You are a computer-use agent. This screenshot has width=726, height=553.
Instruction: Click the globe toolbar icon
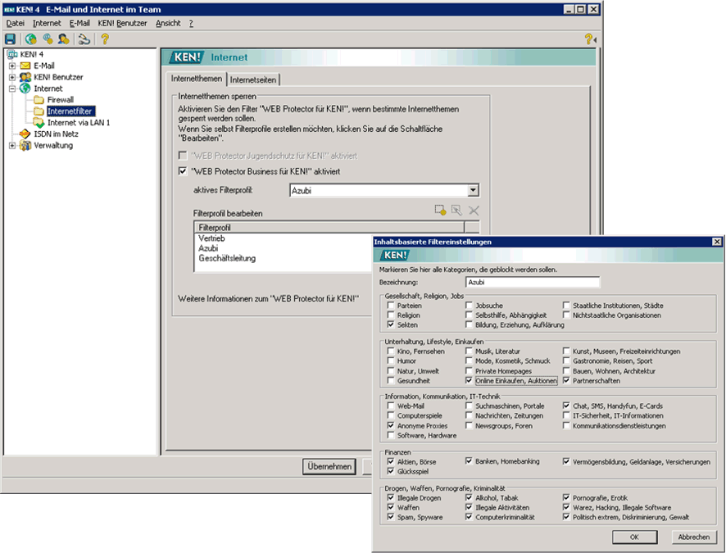point(31,39)
